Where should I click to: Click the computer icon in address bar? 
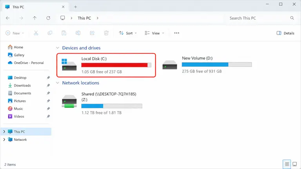[63, 18]
